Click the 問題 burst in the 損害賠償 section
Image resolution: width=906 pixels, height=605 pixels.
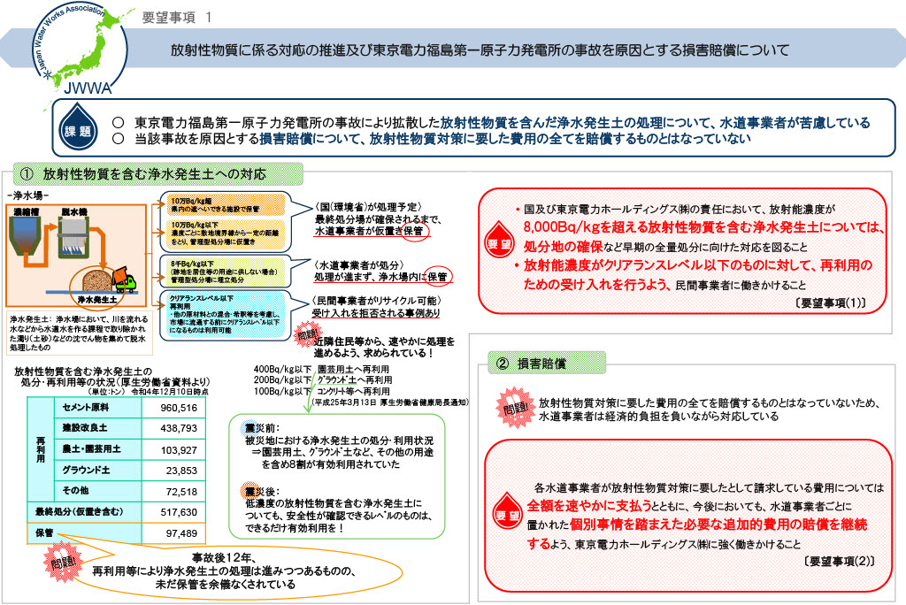click(x=516, y=408)
